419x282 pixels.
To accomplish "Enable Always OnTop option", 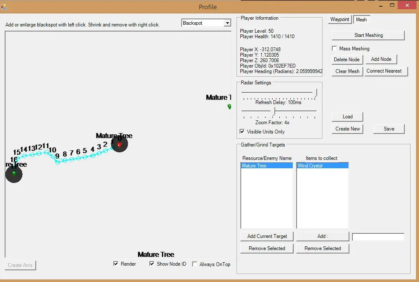I will [195, 264].
